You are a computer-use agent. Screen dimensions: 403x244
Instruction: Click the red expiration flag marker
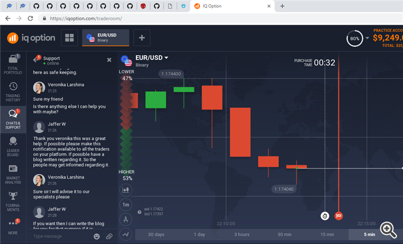339,216
